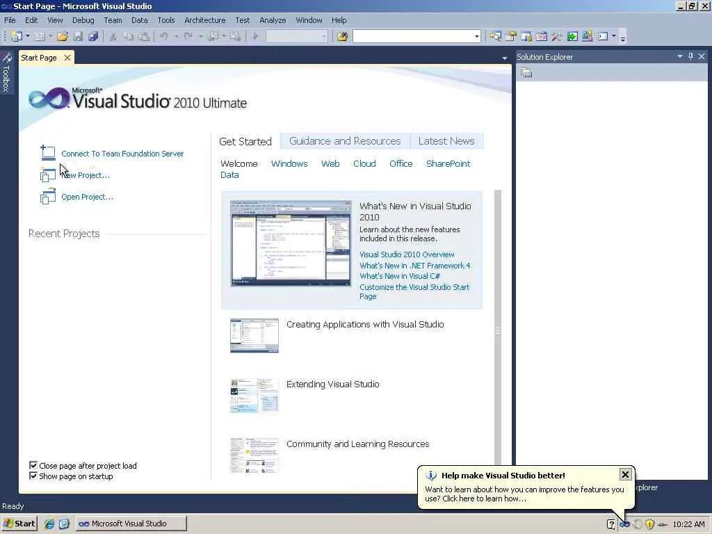Click the Save floppy disk toolbar icon
Viewport: 712px width, 534px height.
pyautogui.click(x=78, y=36)
